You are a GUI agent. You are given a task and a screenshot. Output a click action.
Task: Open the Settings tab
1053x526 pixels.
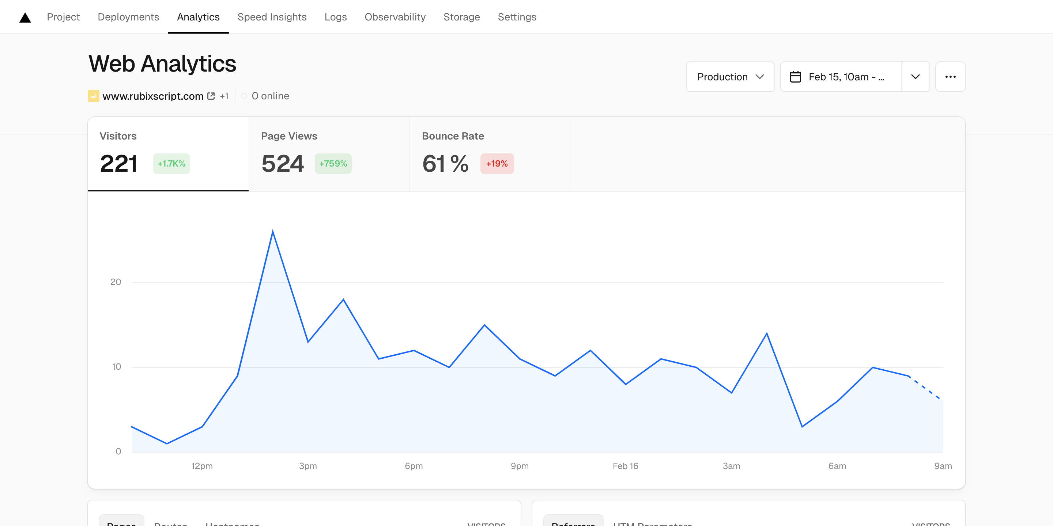[x=517, y=17]
